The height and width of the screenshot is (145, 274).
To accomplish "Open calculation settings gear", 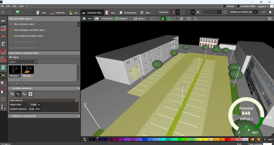I will 198,12.
